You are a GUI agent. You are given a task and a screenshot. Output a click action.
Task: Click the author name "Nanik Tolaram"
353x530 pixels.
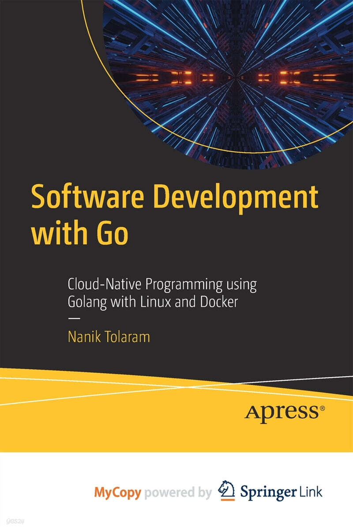[x=109, y=337]
